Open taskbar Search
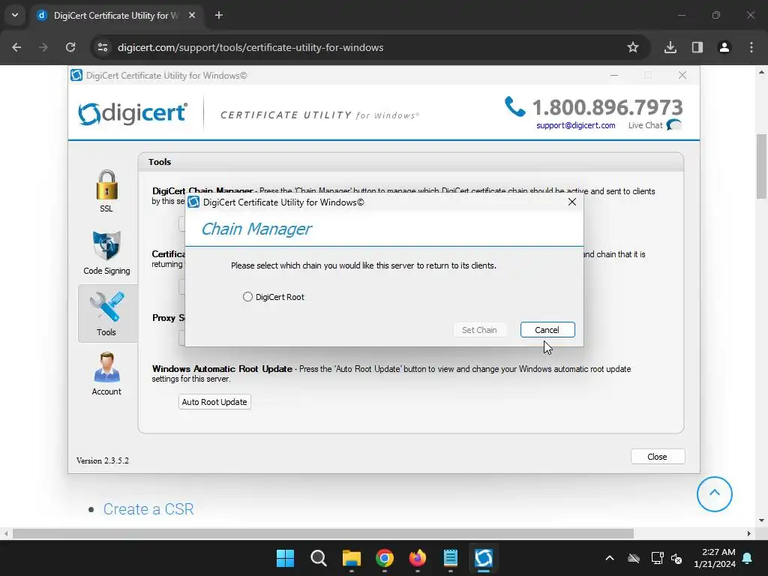The width and height of the screenshot is (768, 576). coord(318,558)
